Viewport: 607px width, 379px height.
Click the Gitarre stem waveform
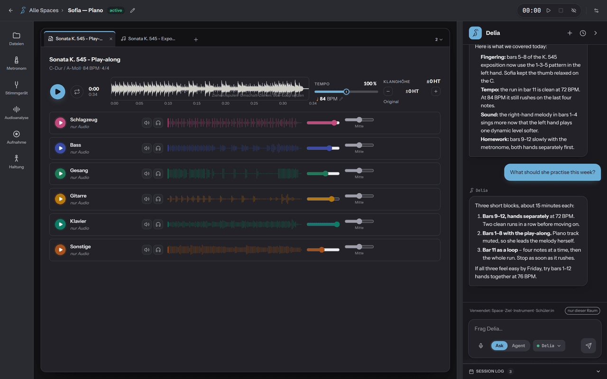pos(235,199)
